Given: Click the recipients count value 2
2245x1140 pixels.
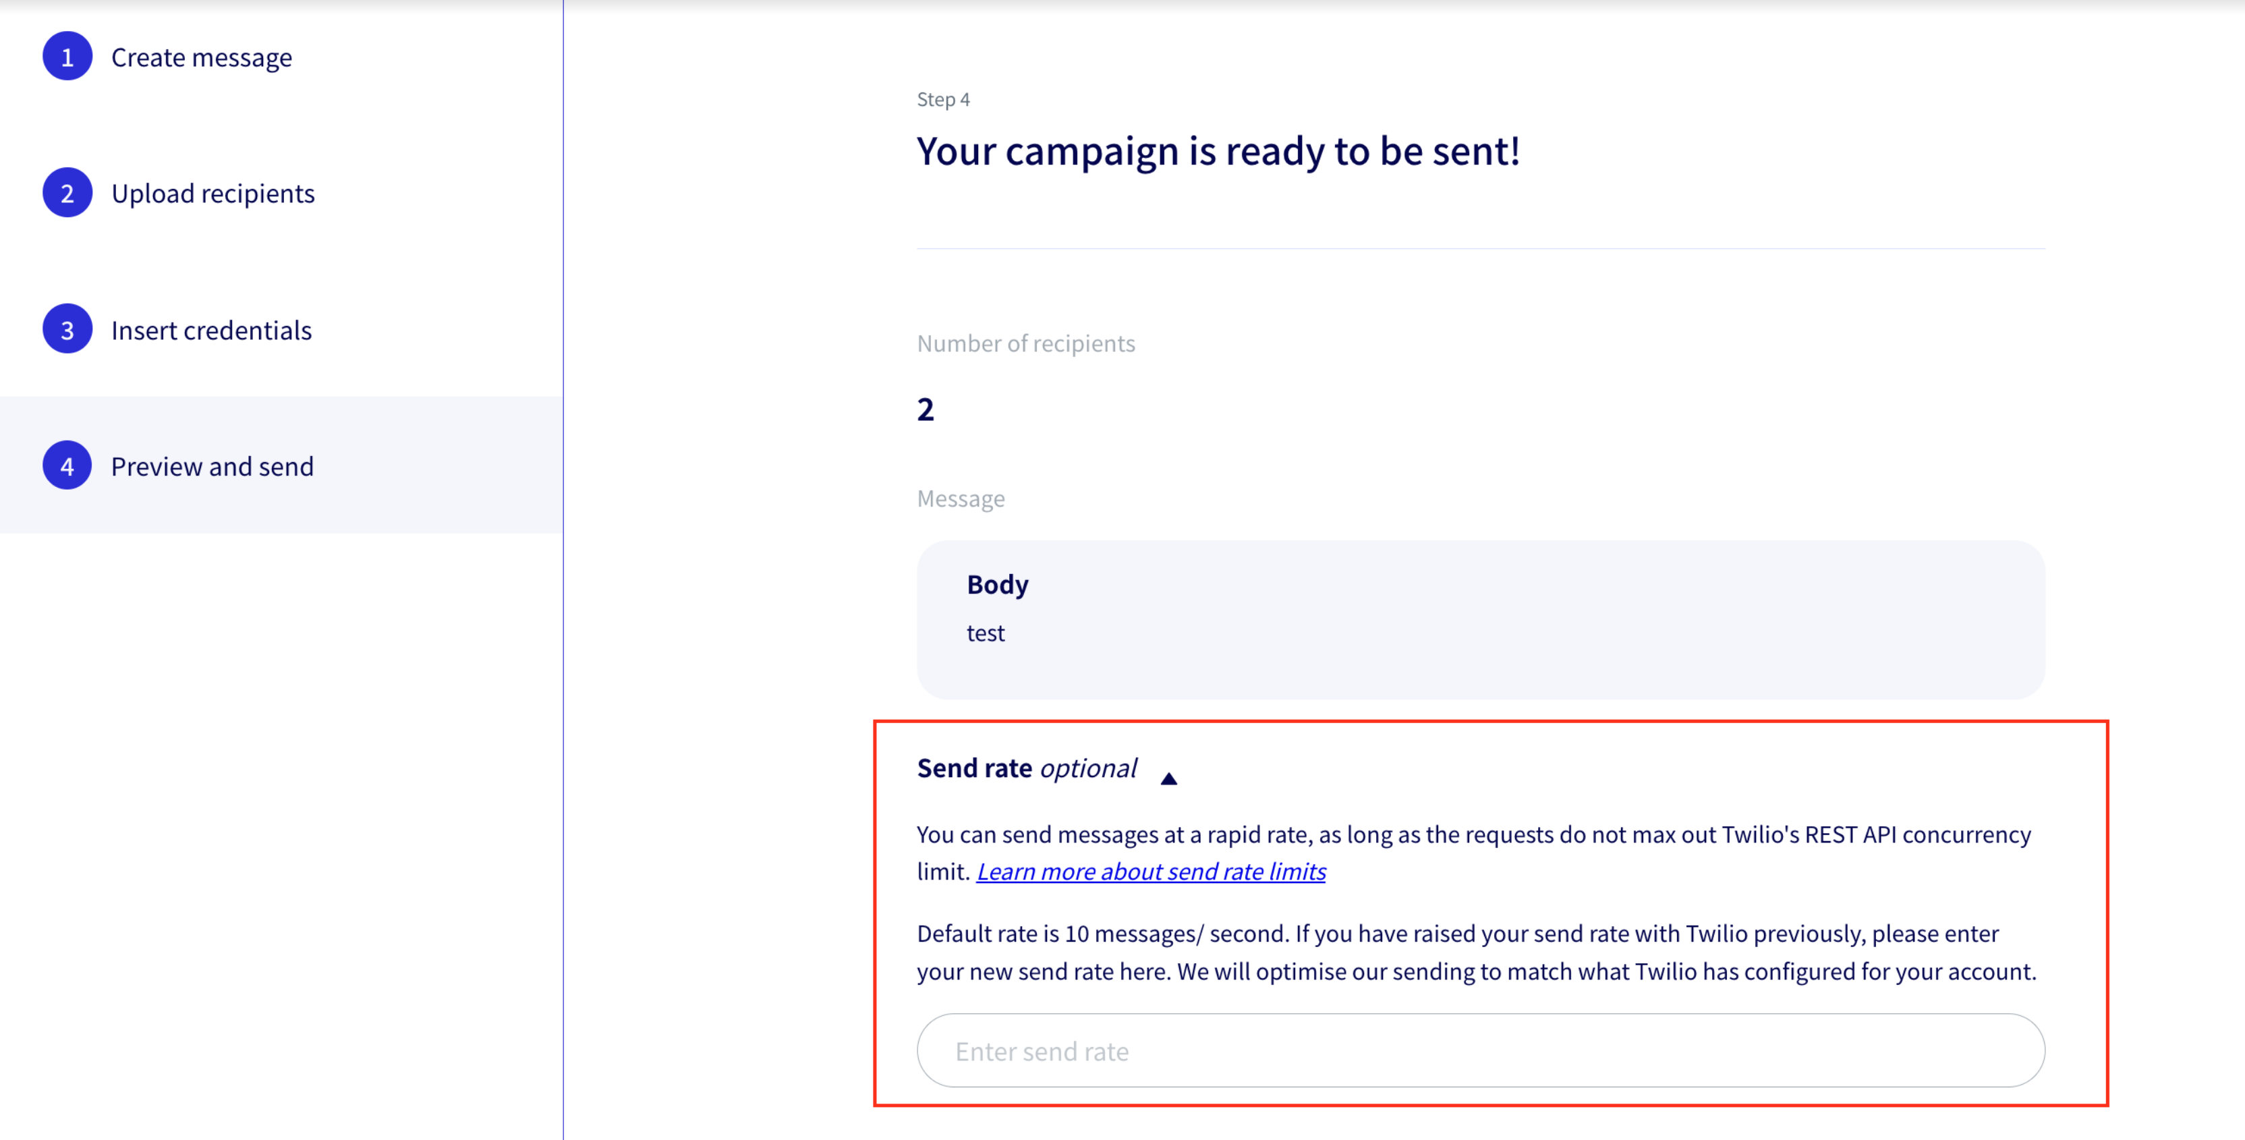Looking at the screenshot, I should click(x=926, y=409).
